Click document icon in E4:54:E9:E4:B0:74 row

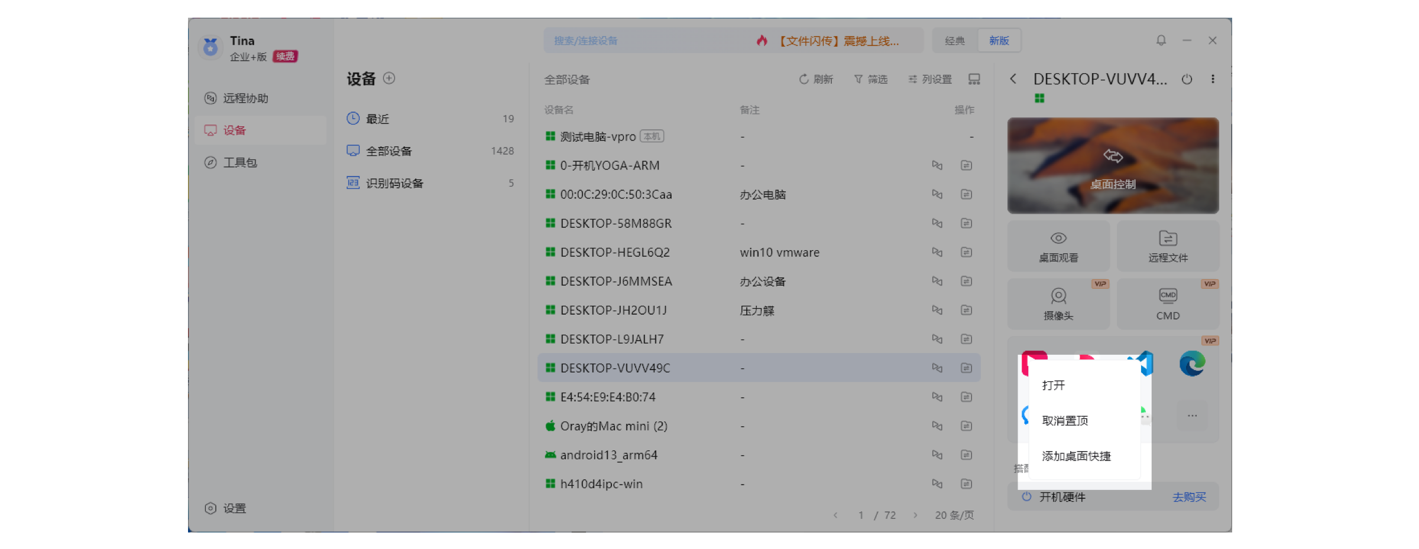tap(966, 397)
